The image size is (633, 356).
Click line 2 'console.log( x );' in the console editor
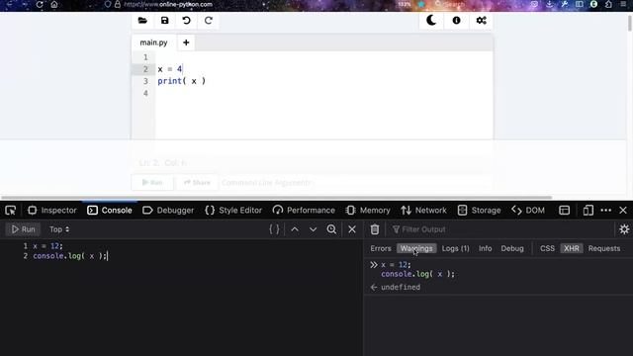coord(70,256)
